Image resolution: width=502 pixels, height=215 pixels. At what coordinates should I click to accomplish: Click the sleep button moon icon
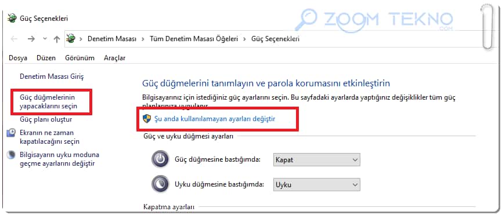(x=160, y=184)
